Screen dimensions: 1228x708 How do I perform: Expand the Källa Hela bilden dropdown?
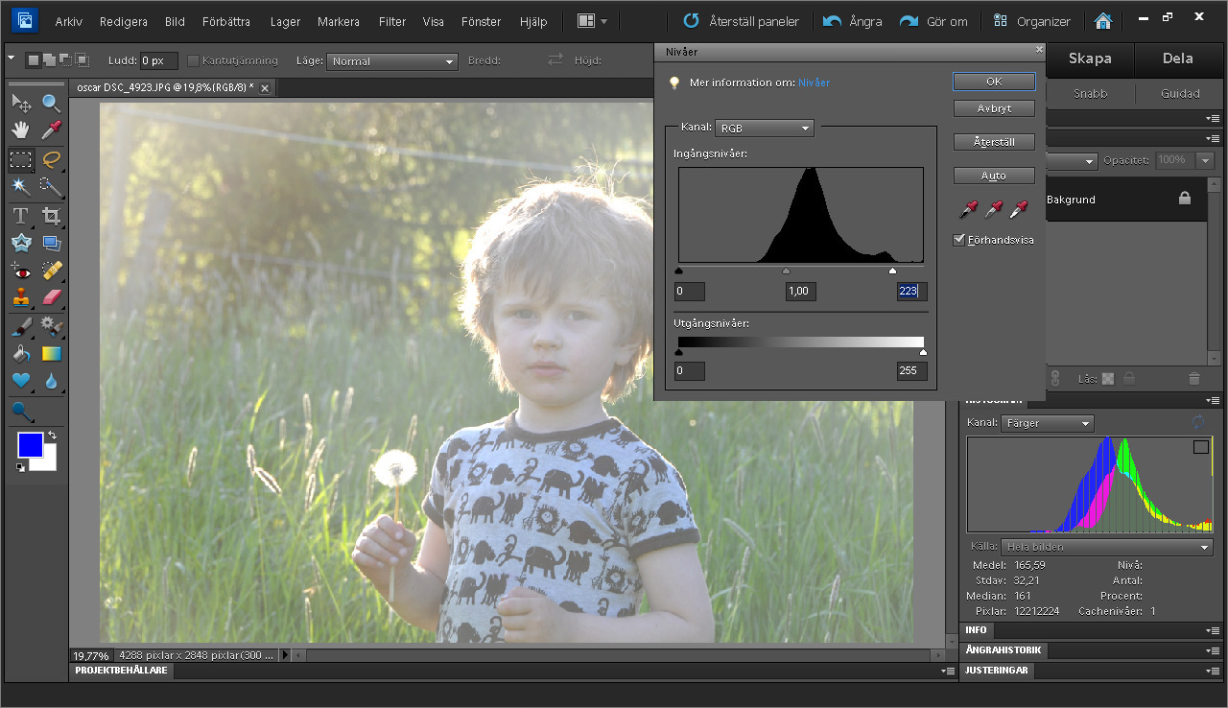coord(1107,547)
